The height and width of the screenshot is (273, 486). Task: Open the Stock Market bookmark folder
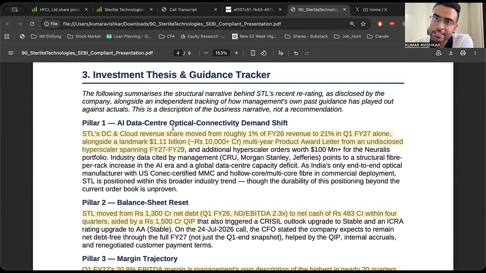84,36
